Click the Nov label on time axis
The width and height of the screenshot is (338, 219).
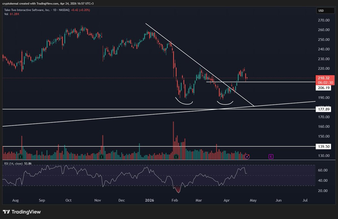(x=97, y=200)
